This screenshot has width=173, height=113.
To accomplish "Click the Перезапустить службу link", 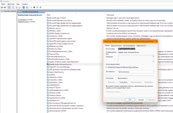I will click(x=26, y=22).
